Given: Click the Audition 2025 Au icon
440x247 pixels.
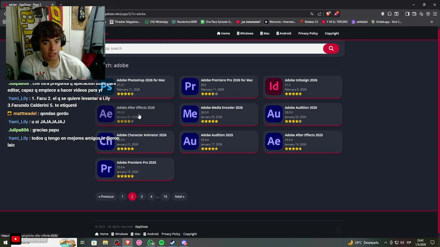Looking at the screenshot, I should tap(190, 141).
